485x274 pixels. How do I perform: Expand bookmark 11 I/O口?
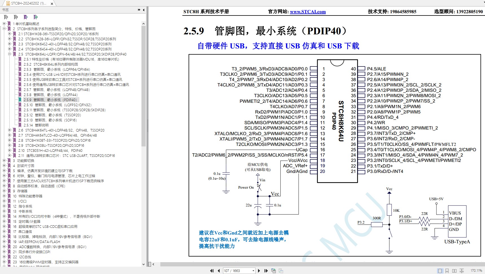click(4, 201)
